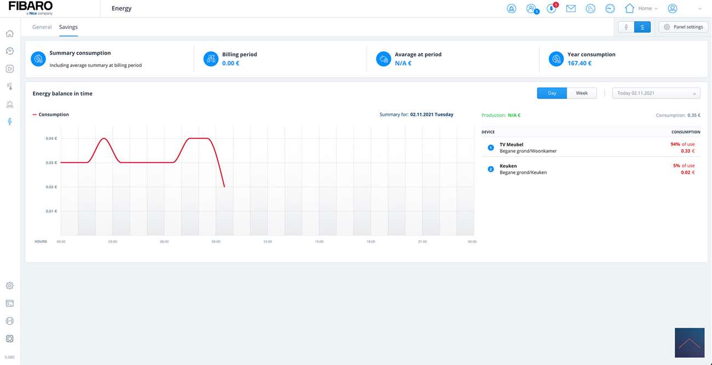Image resolution: width=712 pixels, height=365 pixels.
Task: Expand the Home location dropdown
Action: click(641, 9)
